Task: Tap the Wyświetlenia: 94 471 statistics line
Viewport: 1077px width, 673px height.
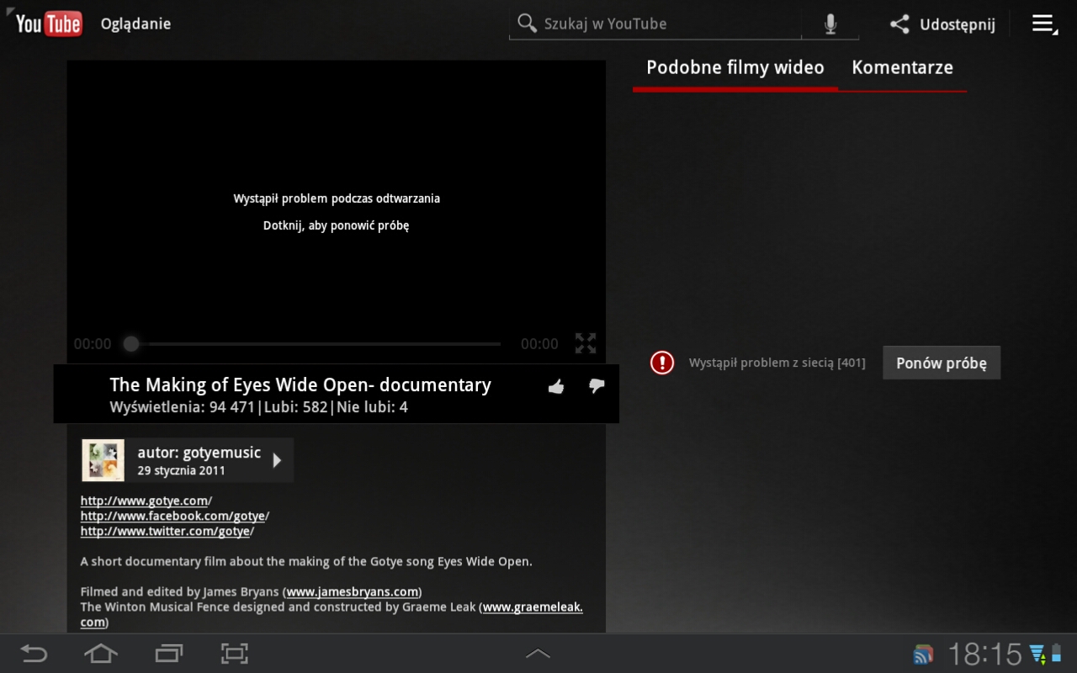Action: (259, 407)
